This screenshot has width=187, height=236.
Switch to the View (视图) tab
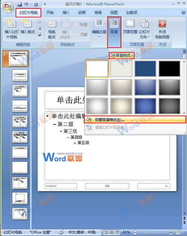click(x=114, y=12)
